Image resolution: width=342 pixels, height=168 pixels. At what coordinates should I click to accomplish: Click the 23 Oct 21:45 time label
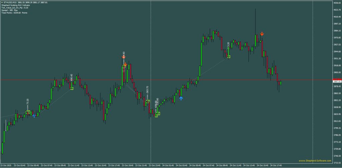tap(142, 165)
